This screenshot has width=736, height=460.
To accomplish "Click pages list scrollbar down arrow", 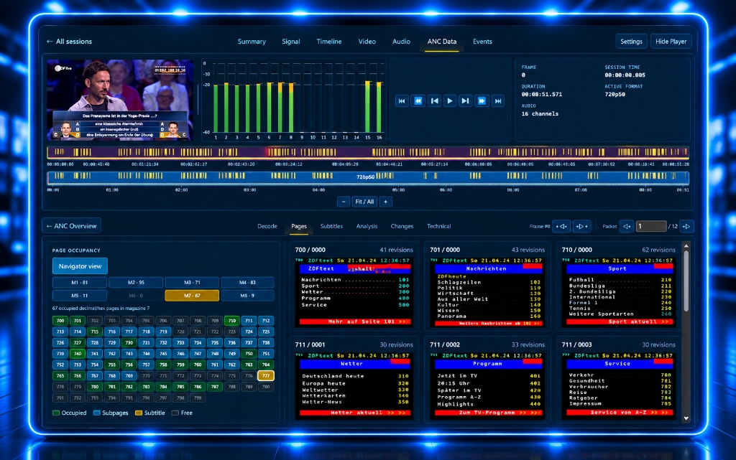I will click(686, 418).
